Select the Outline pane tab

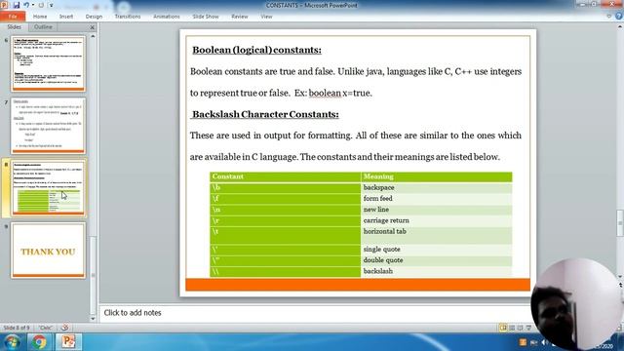(43, 27)
